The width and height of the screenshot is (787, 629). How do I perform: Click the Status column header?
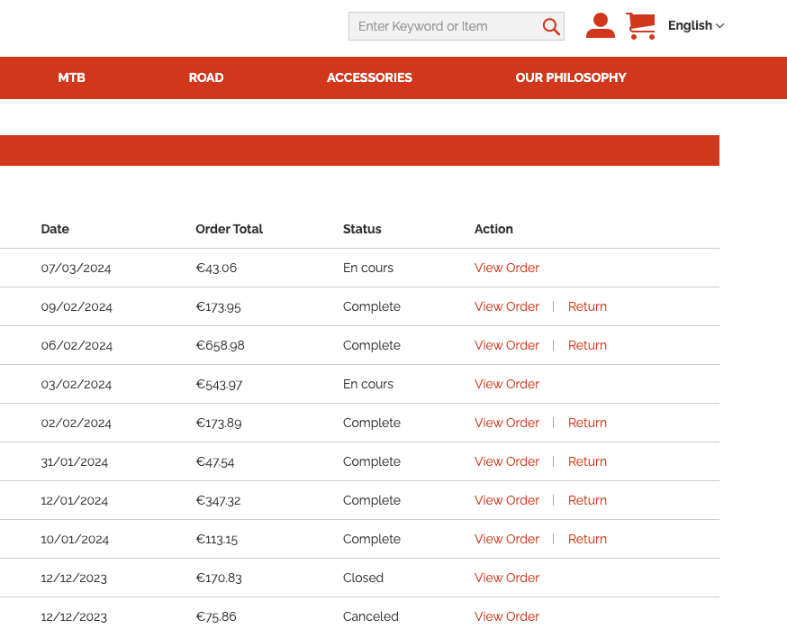[362, 229]
